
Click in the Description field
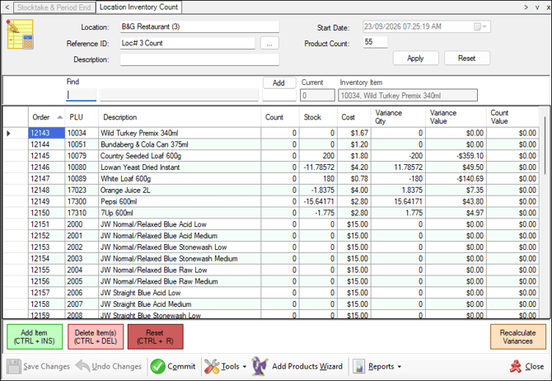click(199, 59)
